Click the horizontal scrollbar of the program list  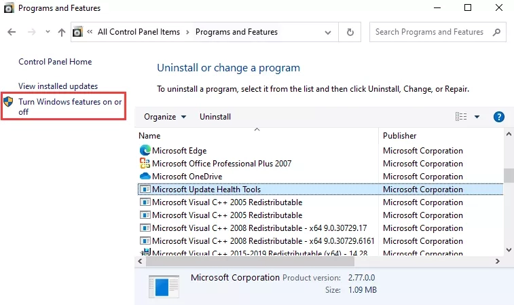(272, 261)
